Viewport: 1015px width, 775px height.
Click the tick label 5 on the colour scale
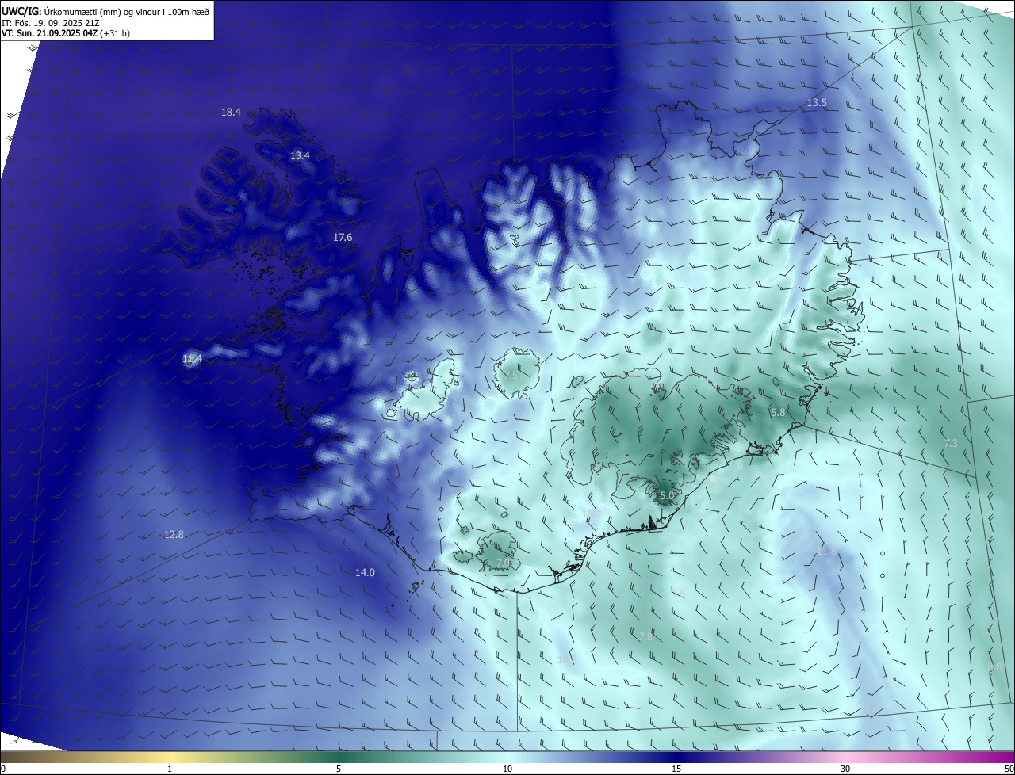point(339,769)
